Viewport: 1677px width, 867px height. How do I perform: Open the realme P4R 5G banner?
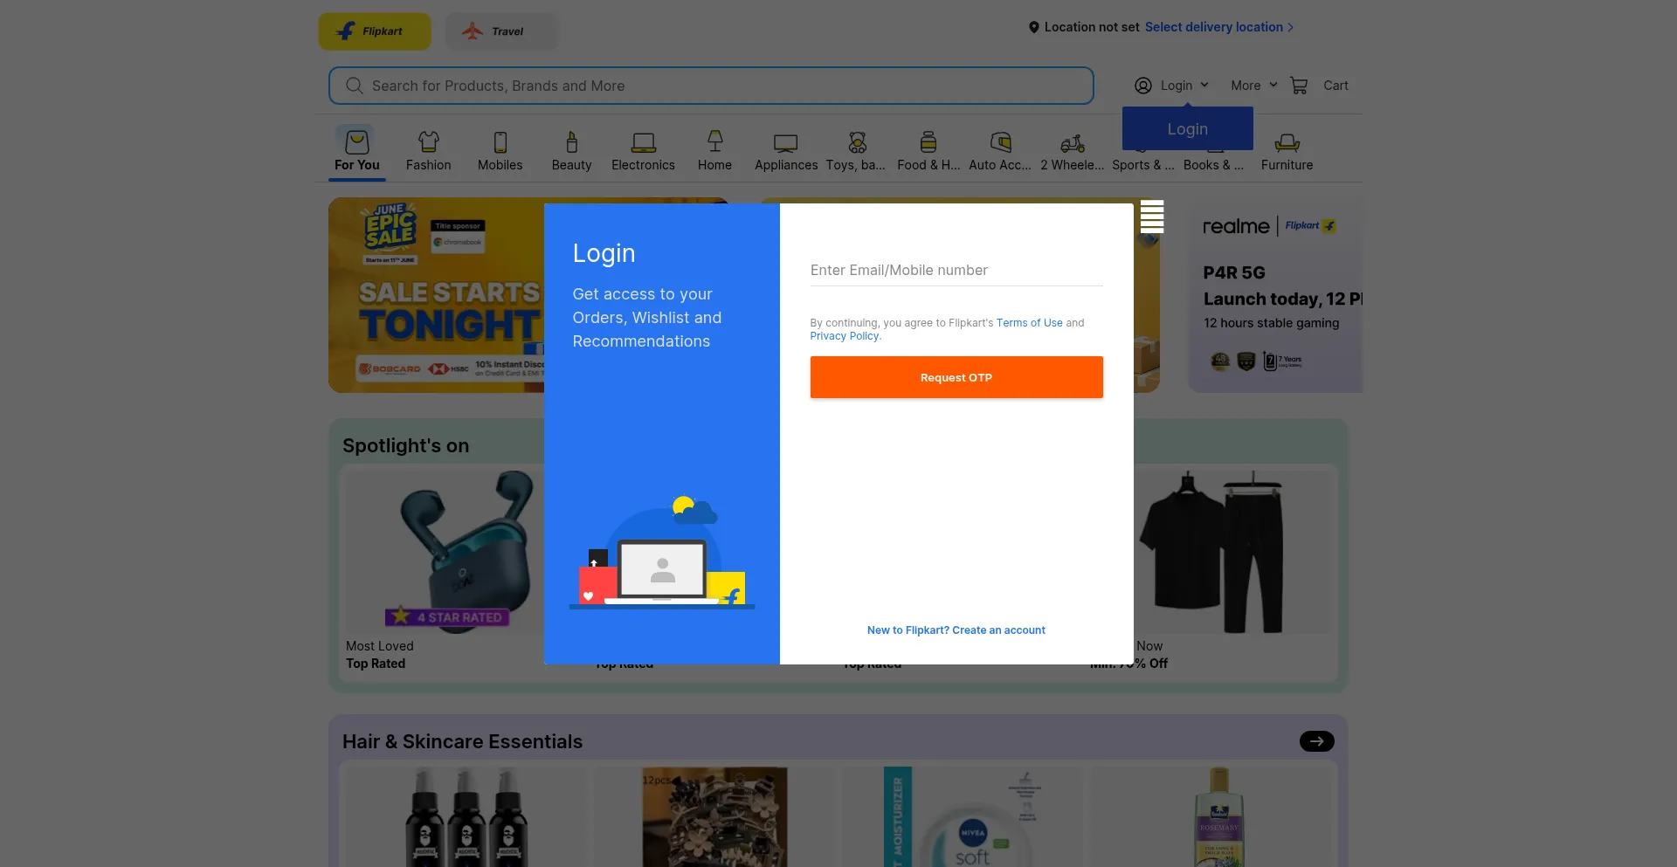click(1275, 295)
